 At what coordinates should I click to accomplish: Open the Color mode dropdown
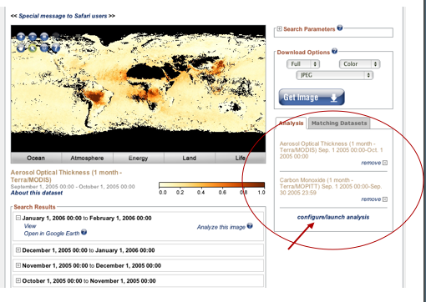[x=359, y=64]
